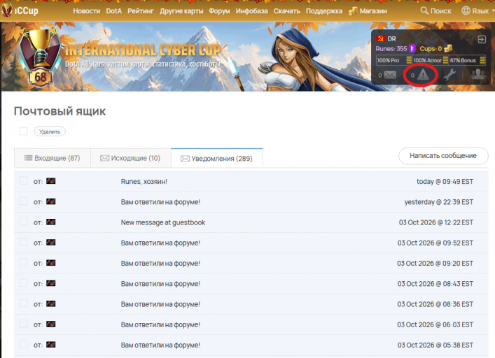Click the Soviet flag icon next to DR
Screen dimensions: 495x358
[380, 38]
